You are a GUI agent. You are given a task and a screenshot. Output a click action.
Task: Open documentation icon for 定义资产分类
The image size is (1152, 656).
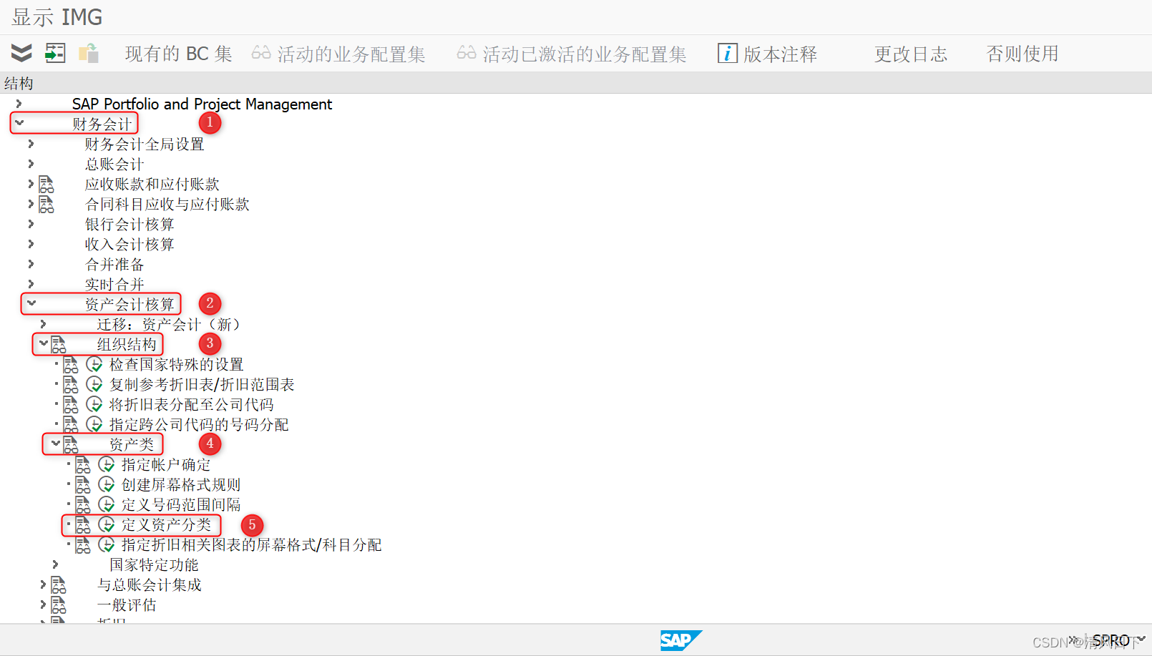83,525
